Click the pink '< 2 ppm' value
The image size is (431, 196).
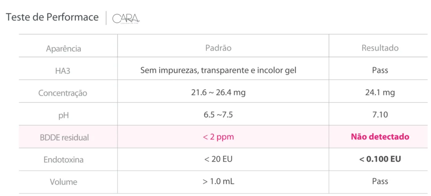[x=218, y=137]
